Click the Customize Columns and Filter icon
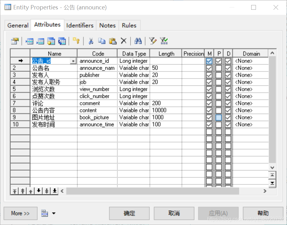Image resolution: width=287 pixels, height=225 pixels. [x=153, y=41]
